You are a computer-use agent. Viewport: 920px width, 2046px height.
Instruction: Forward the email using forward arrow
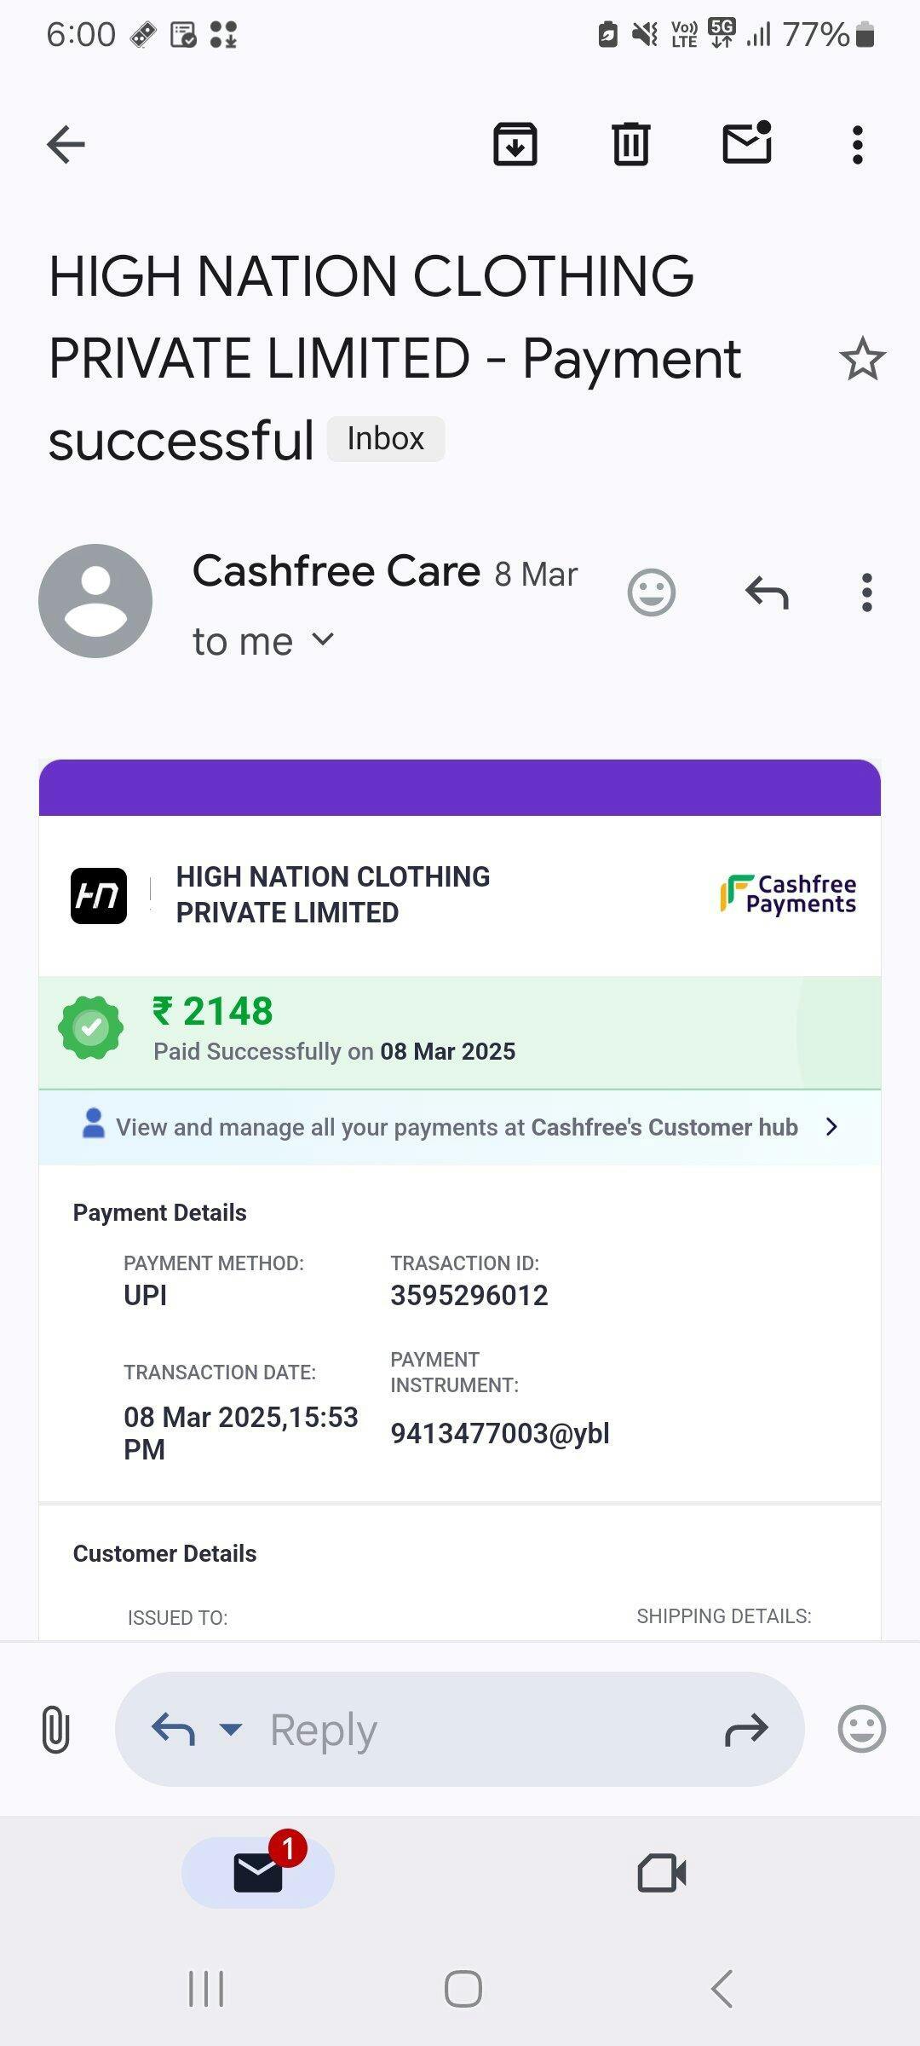pyautogui.click(x=746, y=1729)
